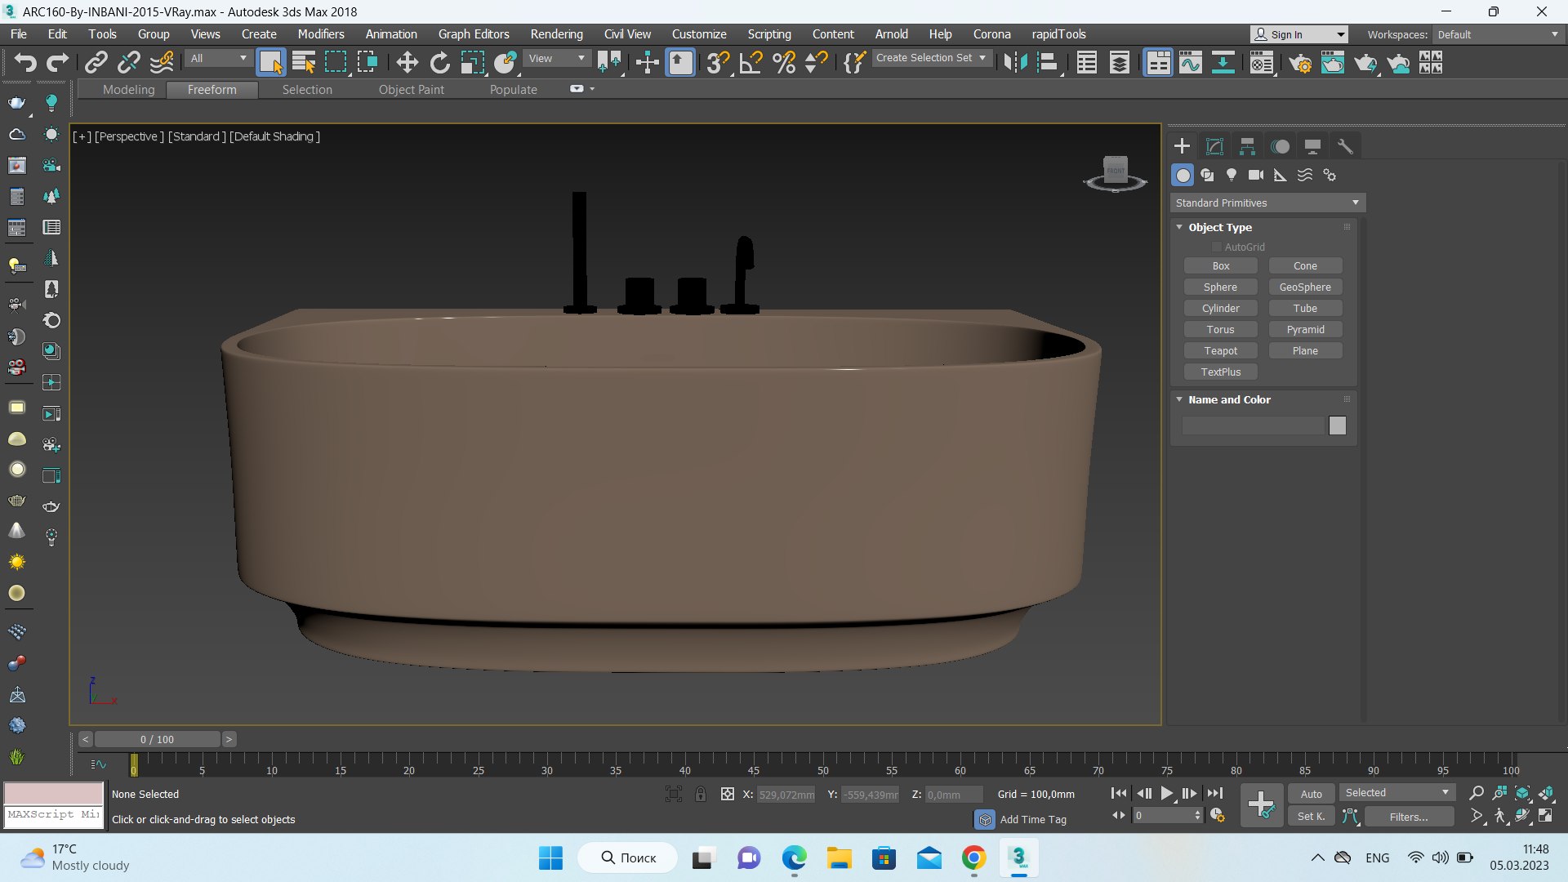Open the Graph Editors menu
The image size is (1568, 882).
pos(474,34)
